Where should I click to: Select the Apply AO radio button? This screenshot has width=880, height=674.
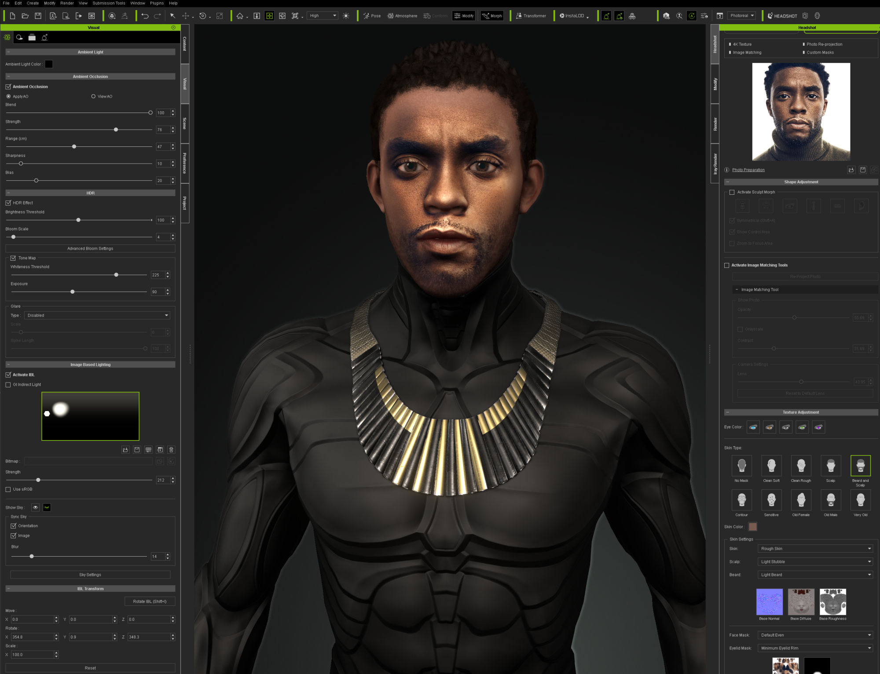point(8,96)
